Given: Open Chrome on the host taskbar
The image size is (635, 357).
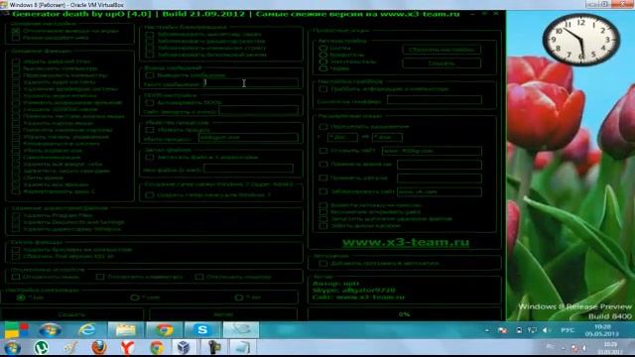Looking at the screenshot, I should (157, 348).
